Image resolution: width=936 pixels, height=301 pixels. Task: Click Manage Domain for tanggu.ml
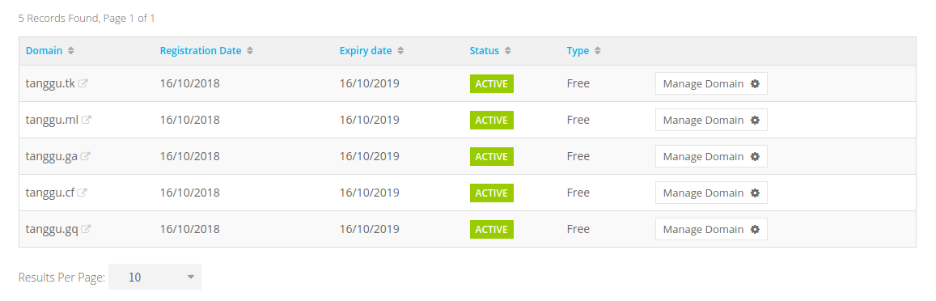click(711, 120)
